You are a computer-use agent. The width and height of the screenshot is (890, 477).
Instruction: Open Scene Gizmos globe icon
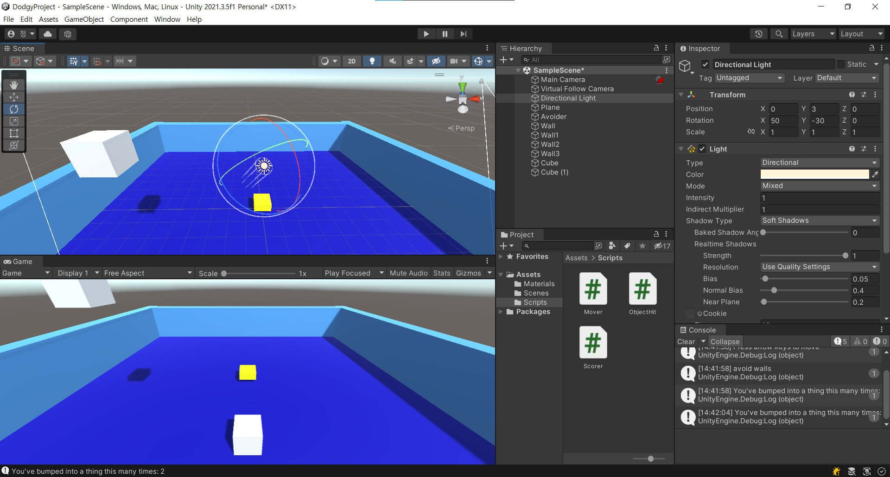478,61
